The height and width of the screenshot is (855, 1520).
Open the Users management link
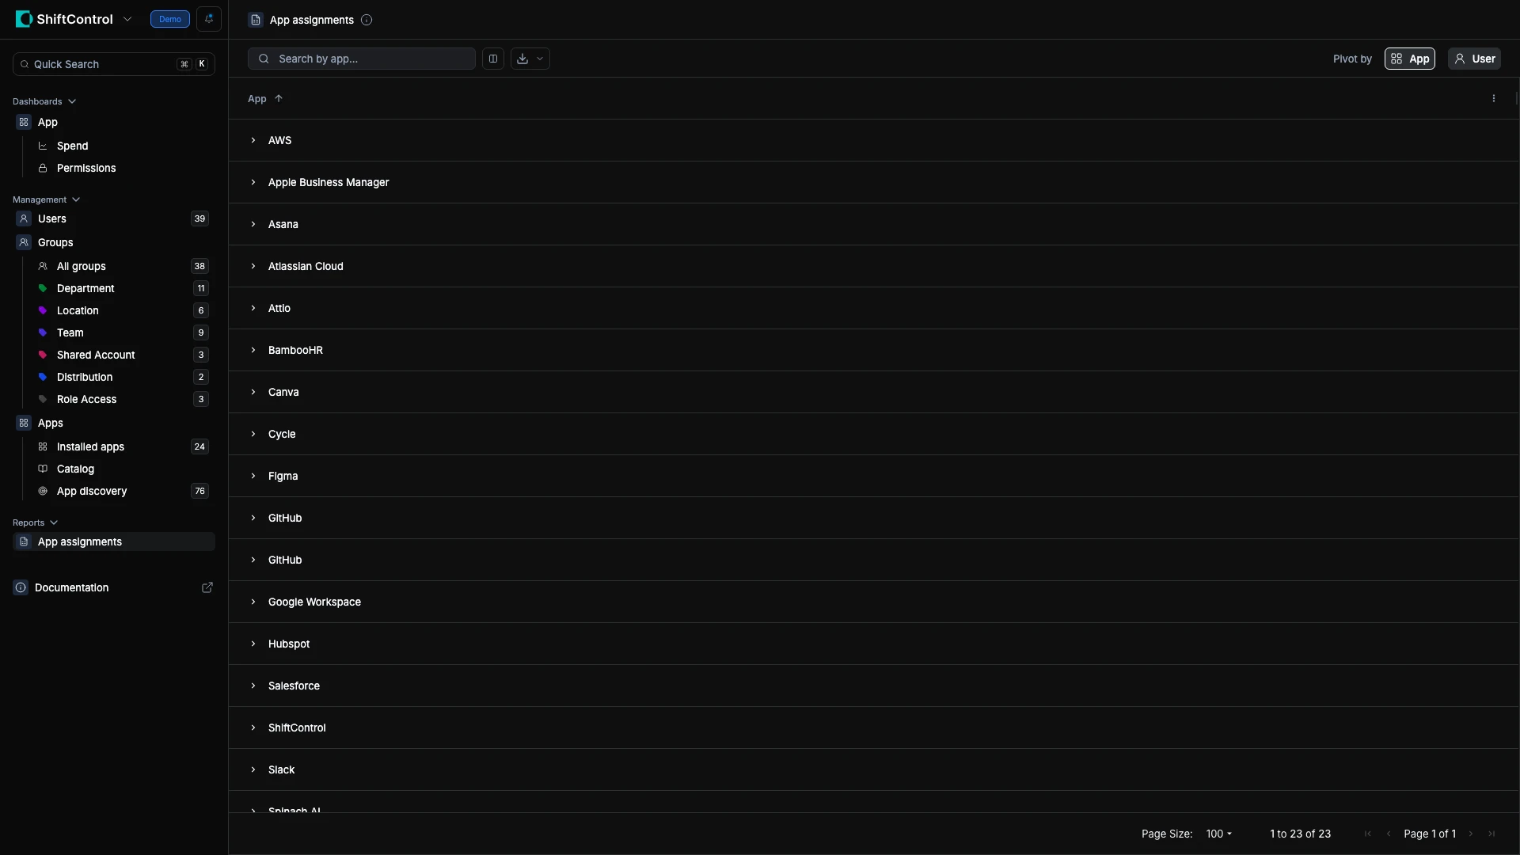pyautogui.click(x=52, y=218)
